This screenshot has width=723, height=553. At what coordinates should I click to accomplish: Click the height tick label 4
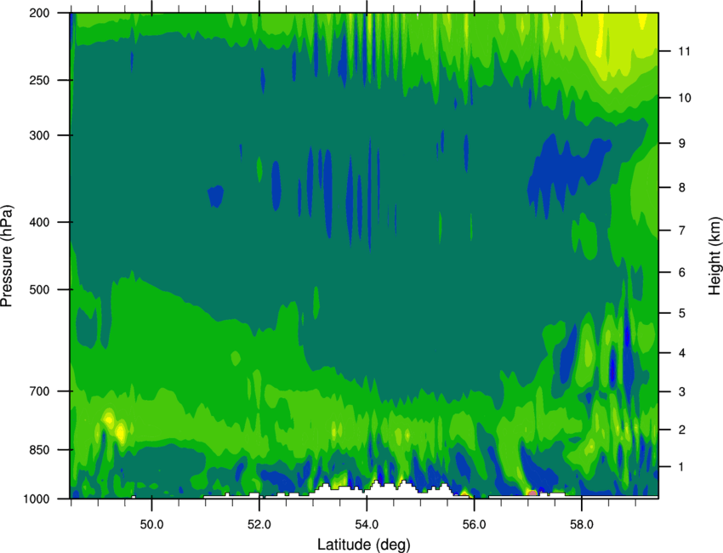682,353
